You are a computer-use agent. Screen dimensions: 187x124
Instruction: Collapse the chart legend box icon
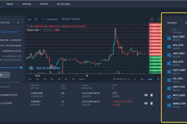coord(28,26)
